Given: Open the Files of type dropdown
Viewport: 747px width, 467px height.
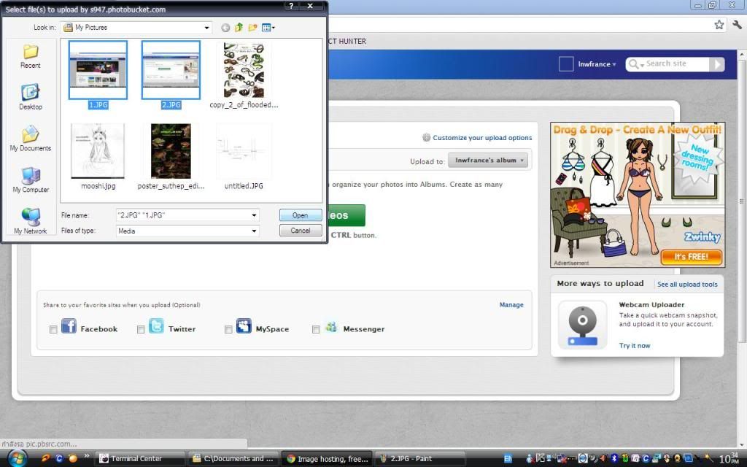Looking at the screenshot, I should point(254,231).
